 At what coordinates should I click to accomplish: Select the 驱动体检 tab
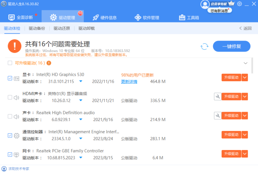pos(12,28)
